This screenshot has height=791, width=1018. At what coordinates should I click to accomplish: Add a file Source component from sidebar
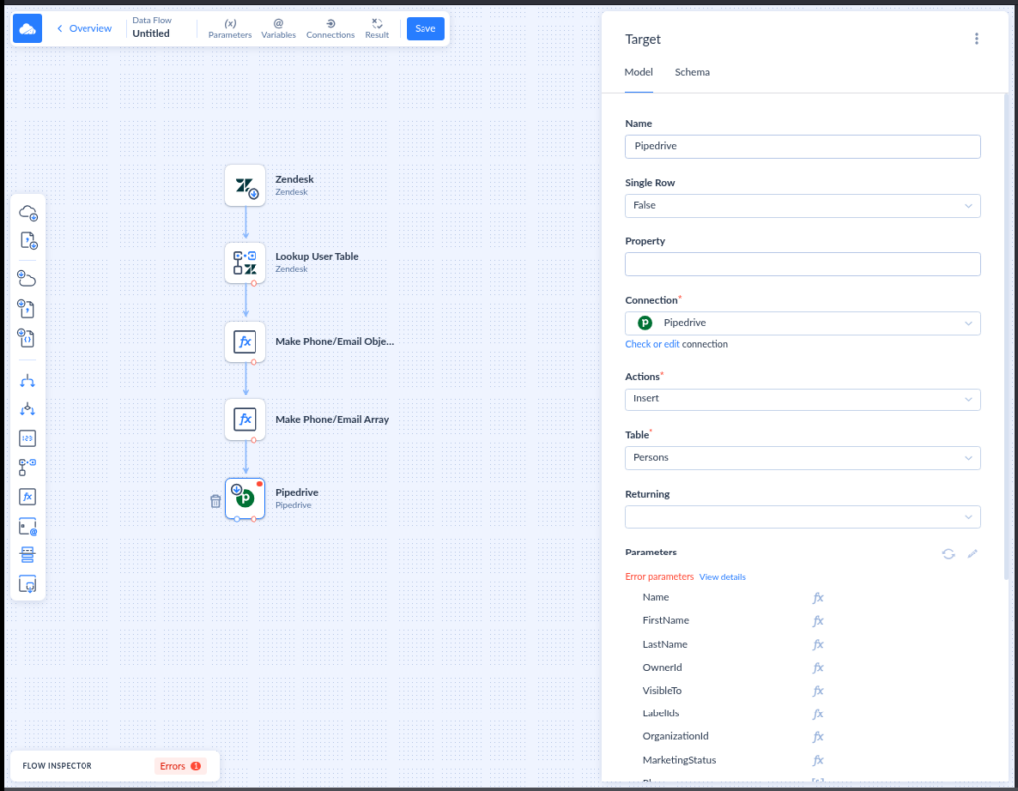[x=28, y=240]
